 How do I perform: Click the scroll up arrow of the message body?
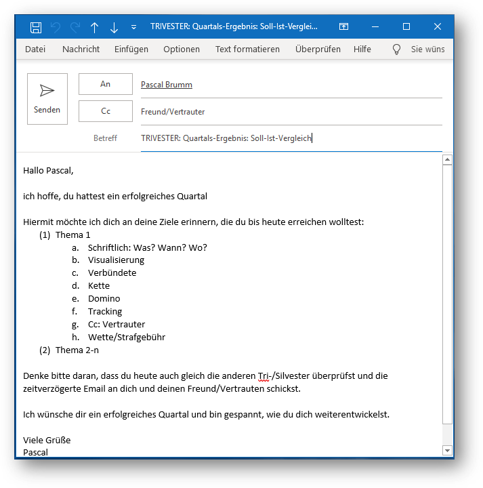coord(447,160)
